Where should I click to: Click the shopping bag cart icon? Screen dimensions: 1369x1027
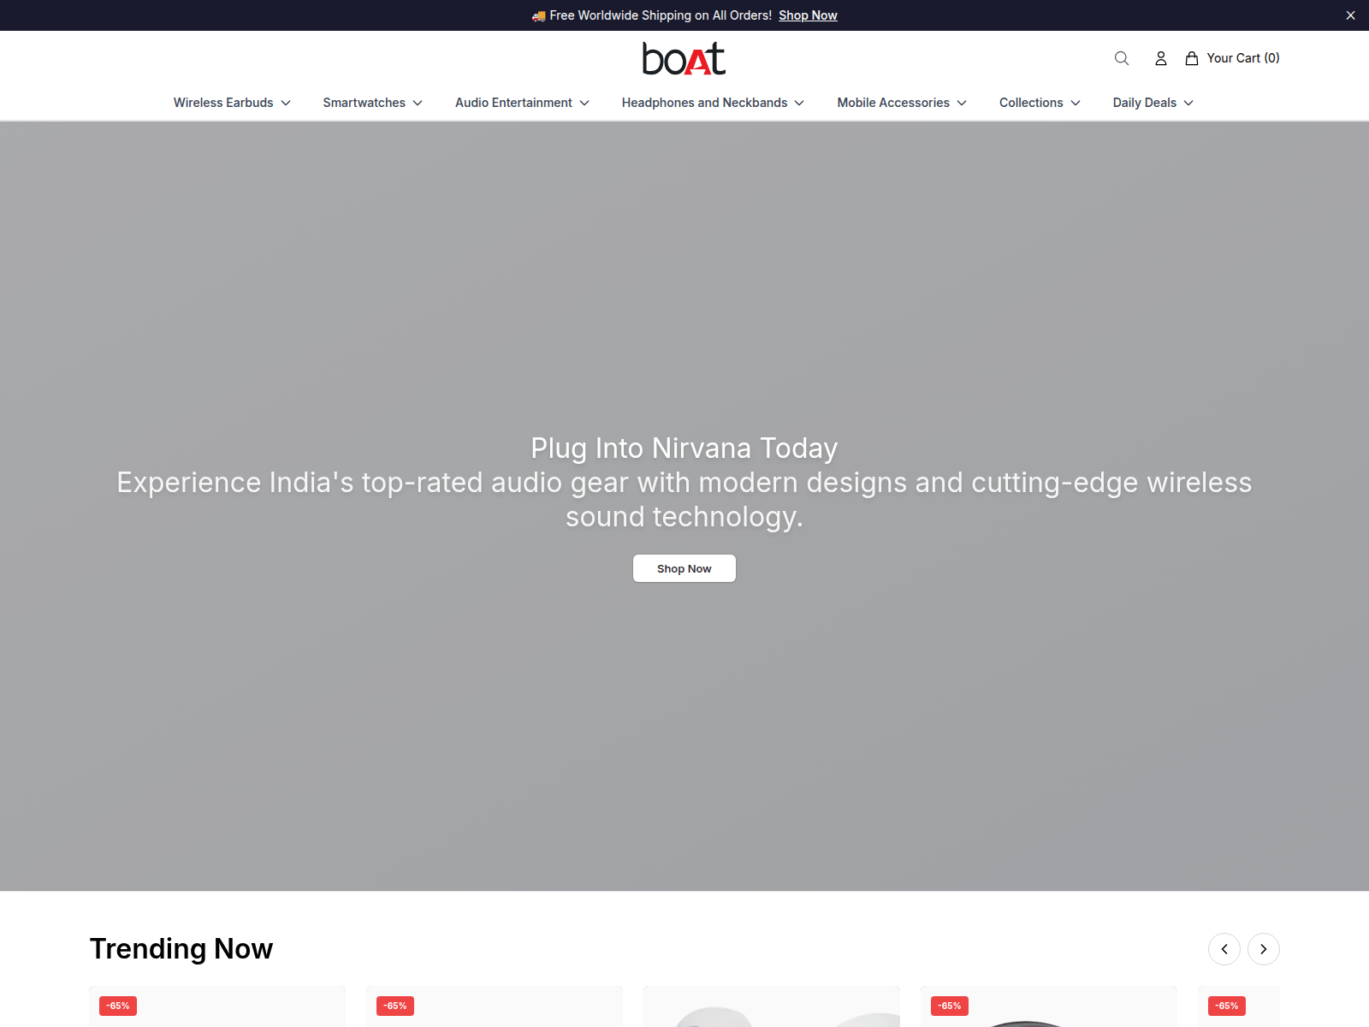coord(1192,58)
